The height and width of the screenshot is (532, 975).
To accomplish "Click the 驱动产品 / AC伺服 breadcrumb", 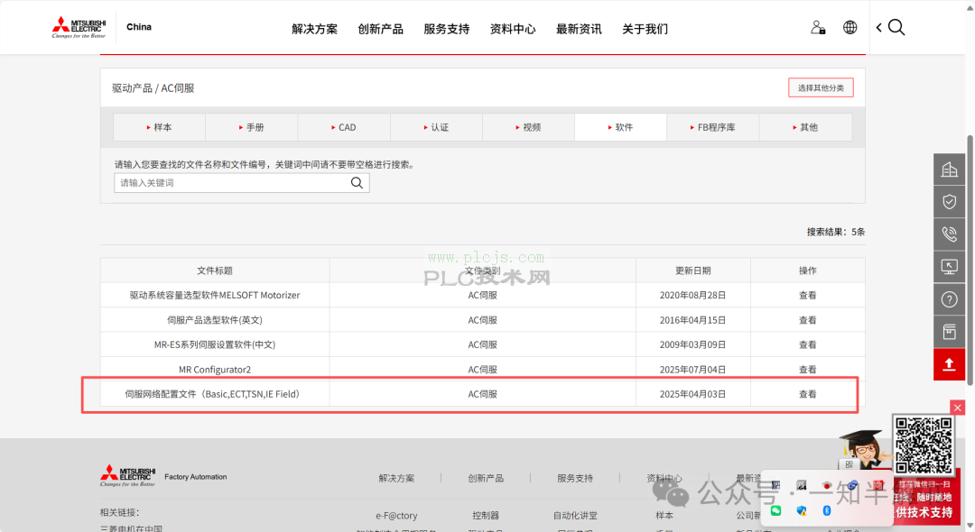I will pyautogui.click(x=153, y=88).
